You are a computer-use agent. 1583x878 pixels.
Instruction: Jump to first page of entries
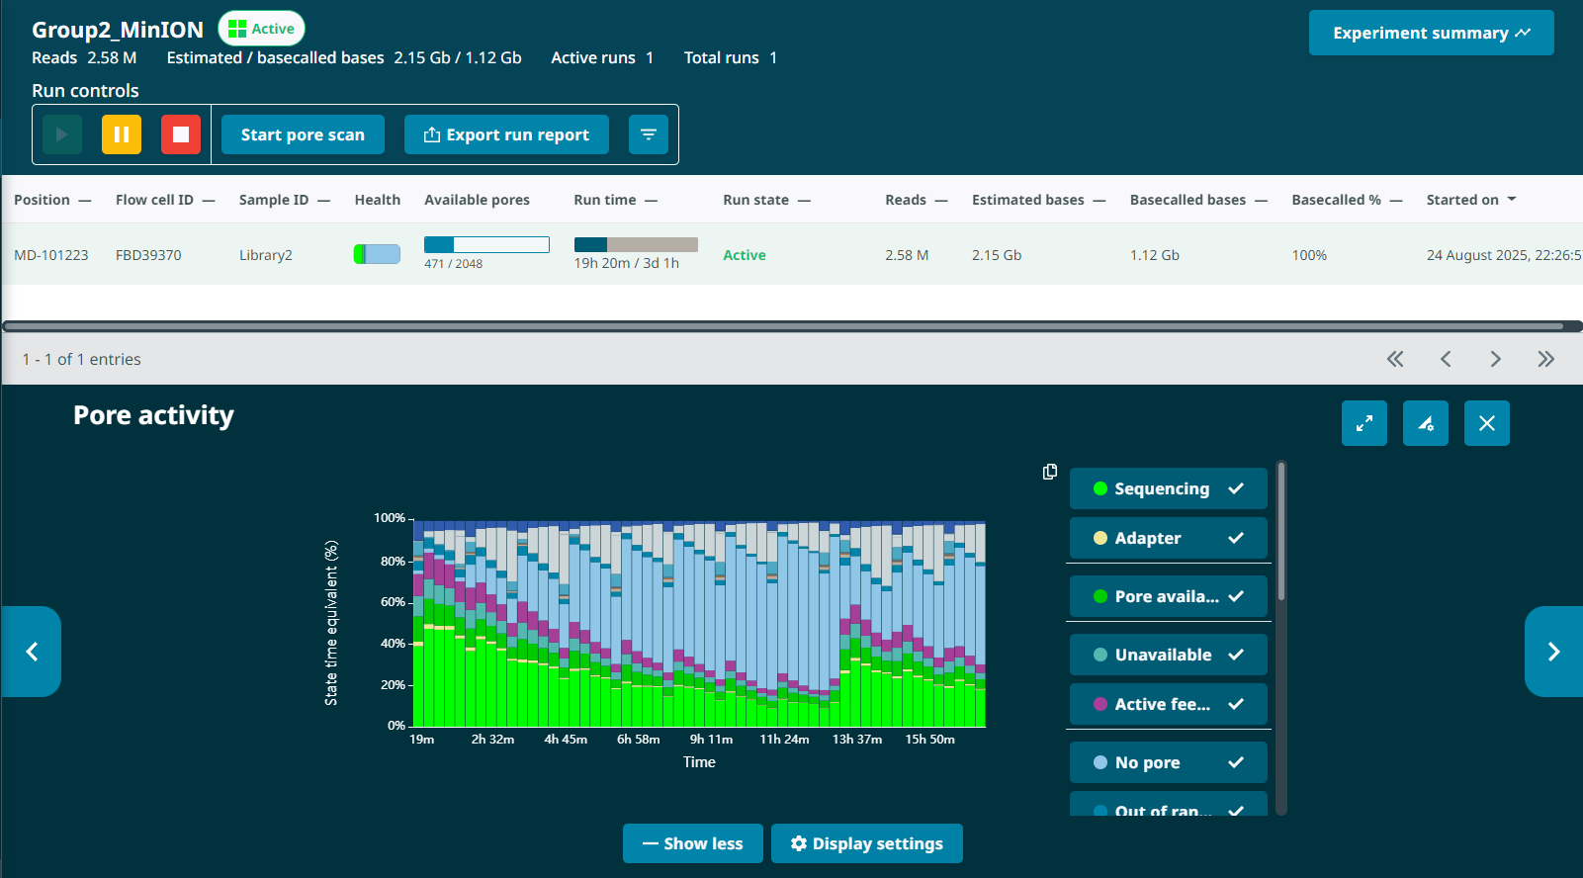[x=1394, y=359]
